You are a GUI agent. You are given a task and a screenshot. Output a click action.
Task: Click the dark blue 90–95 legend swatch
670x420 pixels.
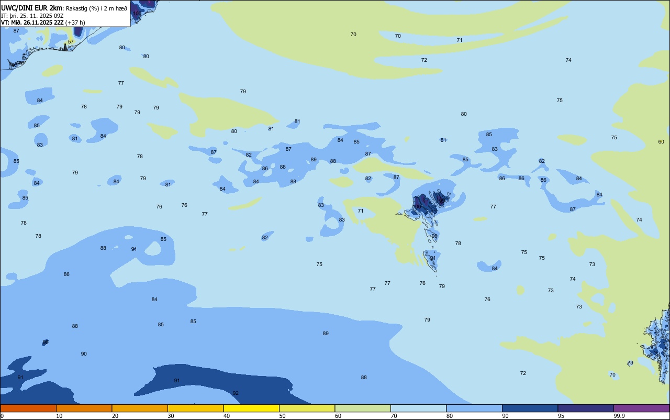[x=530, y=408]
